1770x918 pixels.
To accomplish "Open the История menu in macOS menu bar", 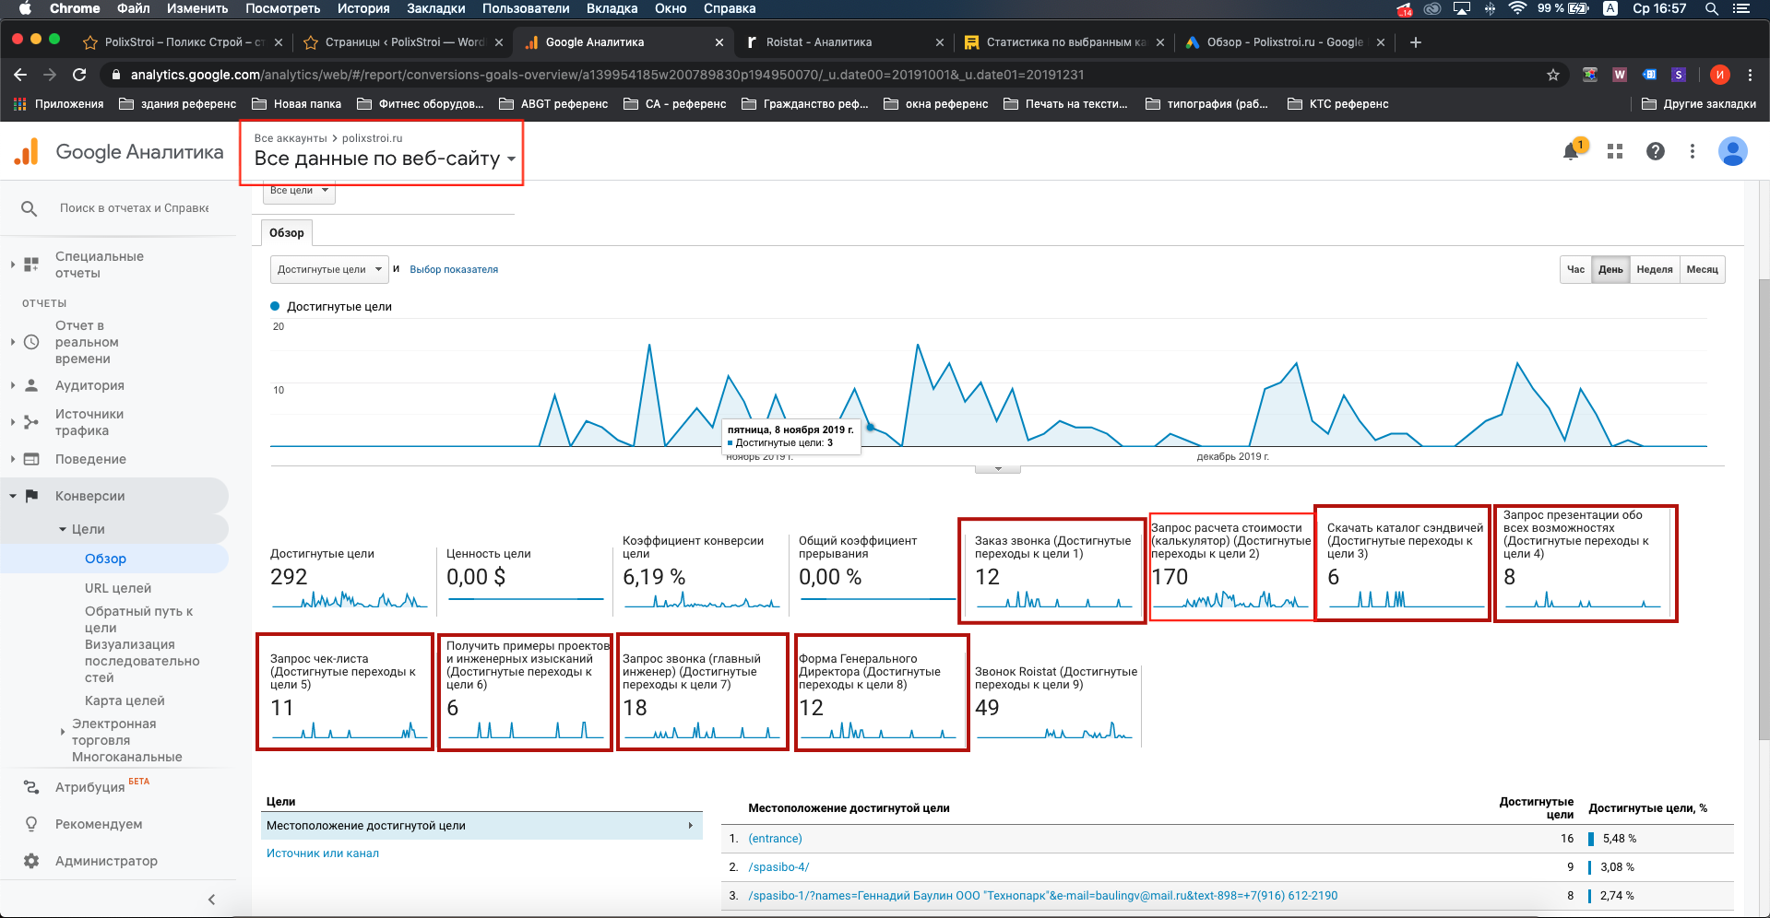I will click(362, 8).
